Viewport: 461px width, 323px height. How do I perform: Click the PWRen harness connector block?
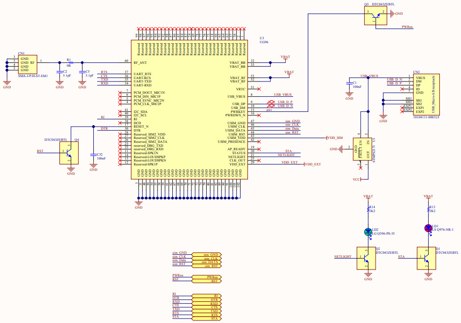[206, 277]
